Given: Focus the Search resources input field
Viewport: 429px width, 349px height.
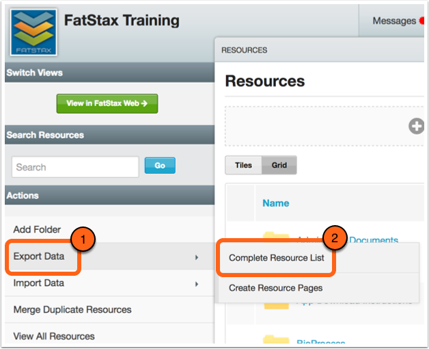Looking at the screenshot, I should [x=75, y=167].
